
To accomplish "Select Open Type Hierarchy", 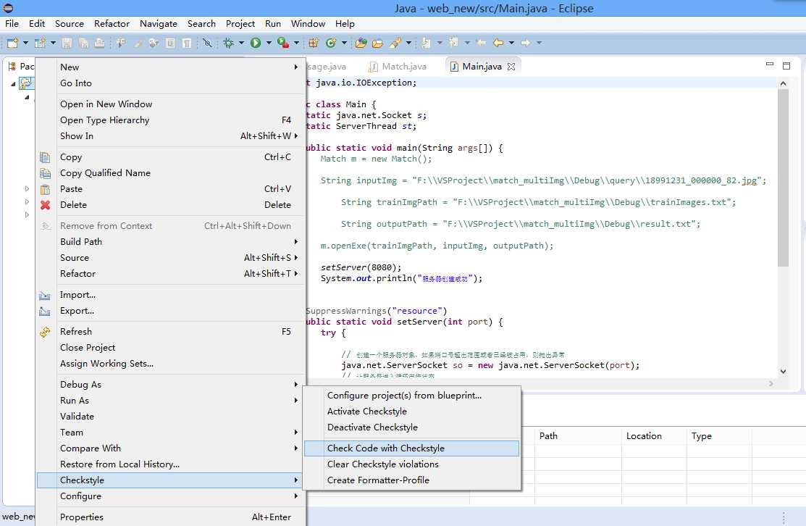I will point(169,120).
